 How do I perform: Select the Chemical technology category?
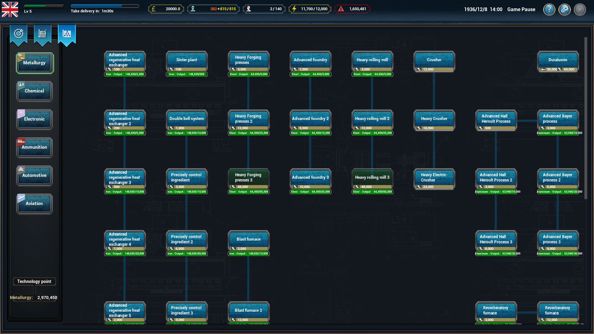pos(34,91)
